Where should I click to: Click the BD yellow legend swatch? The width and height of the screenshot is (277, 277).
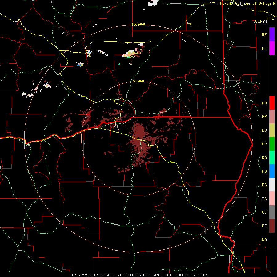coord(272,130)
